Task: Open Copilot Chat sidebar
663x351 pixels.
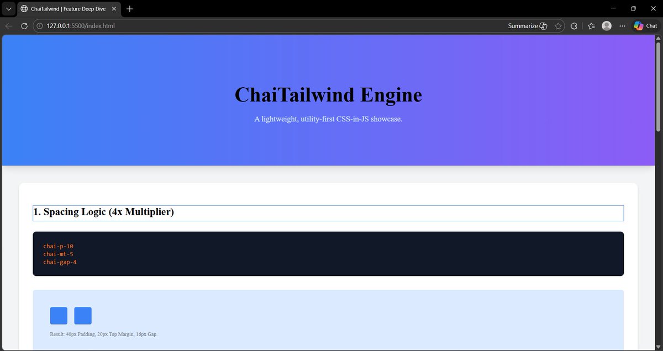Action: coord(645,26)
